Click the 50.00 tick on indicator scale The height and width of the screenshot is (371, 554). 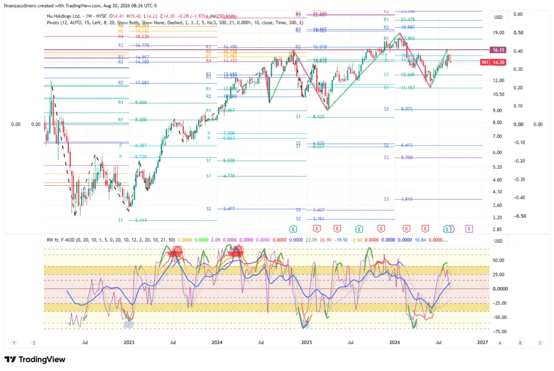498,261
